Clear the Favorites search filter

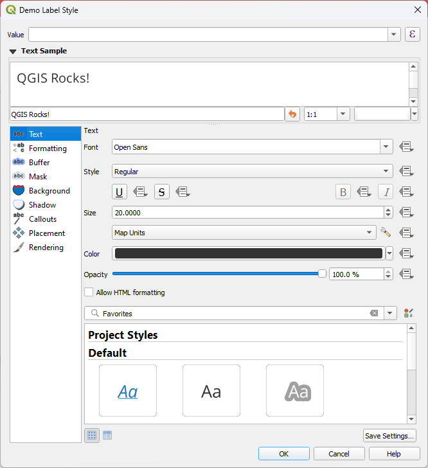[374, 313]
